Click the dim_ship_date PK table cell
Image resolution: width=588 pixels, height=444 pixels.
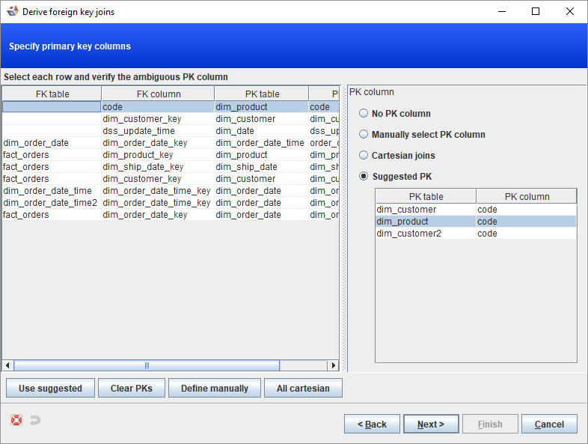click(x=261, y=167)
